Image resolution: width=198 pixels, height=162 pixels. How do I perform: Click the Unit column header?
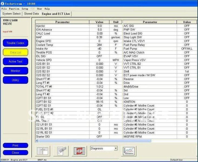point(116,22)
